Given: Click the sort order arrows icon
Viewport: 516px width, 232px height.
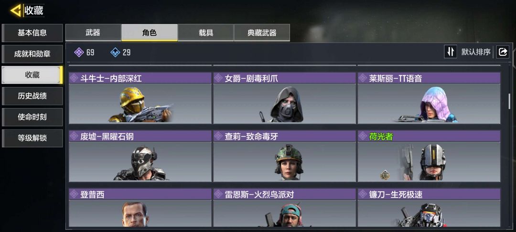Looking at the screenshot, I should click(x=451, y=52).
